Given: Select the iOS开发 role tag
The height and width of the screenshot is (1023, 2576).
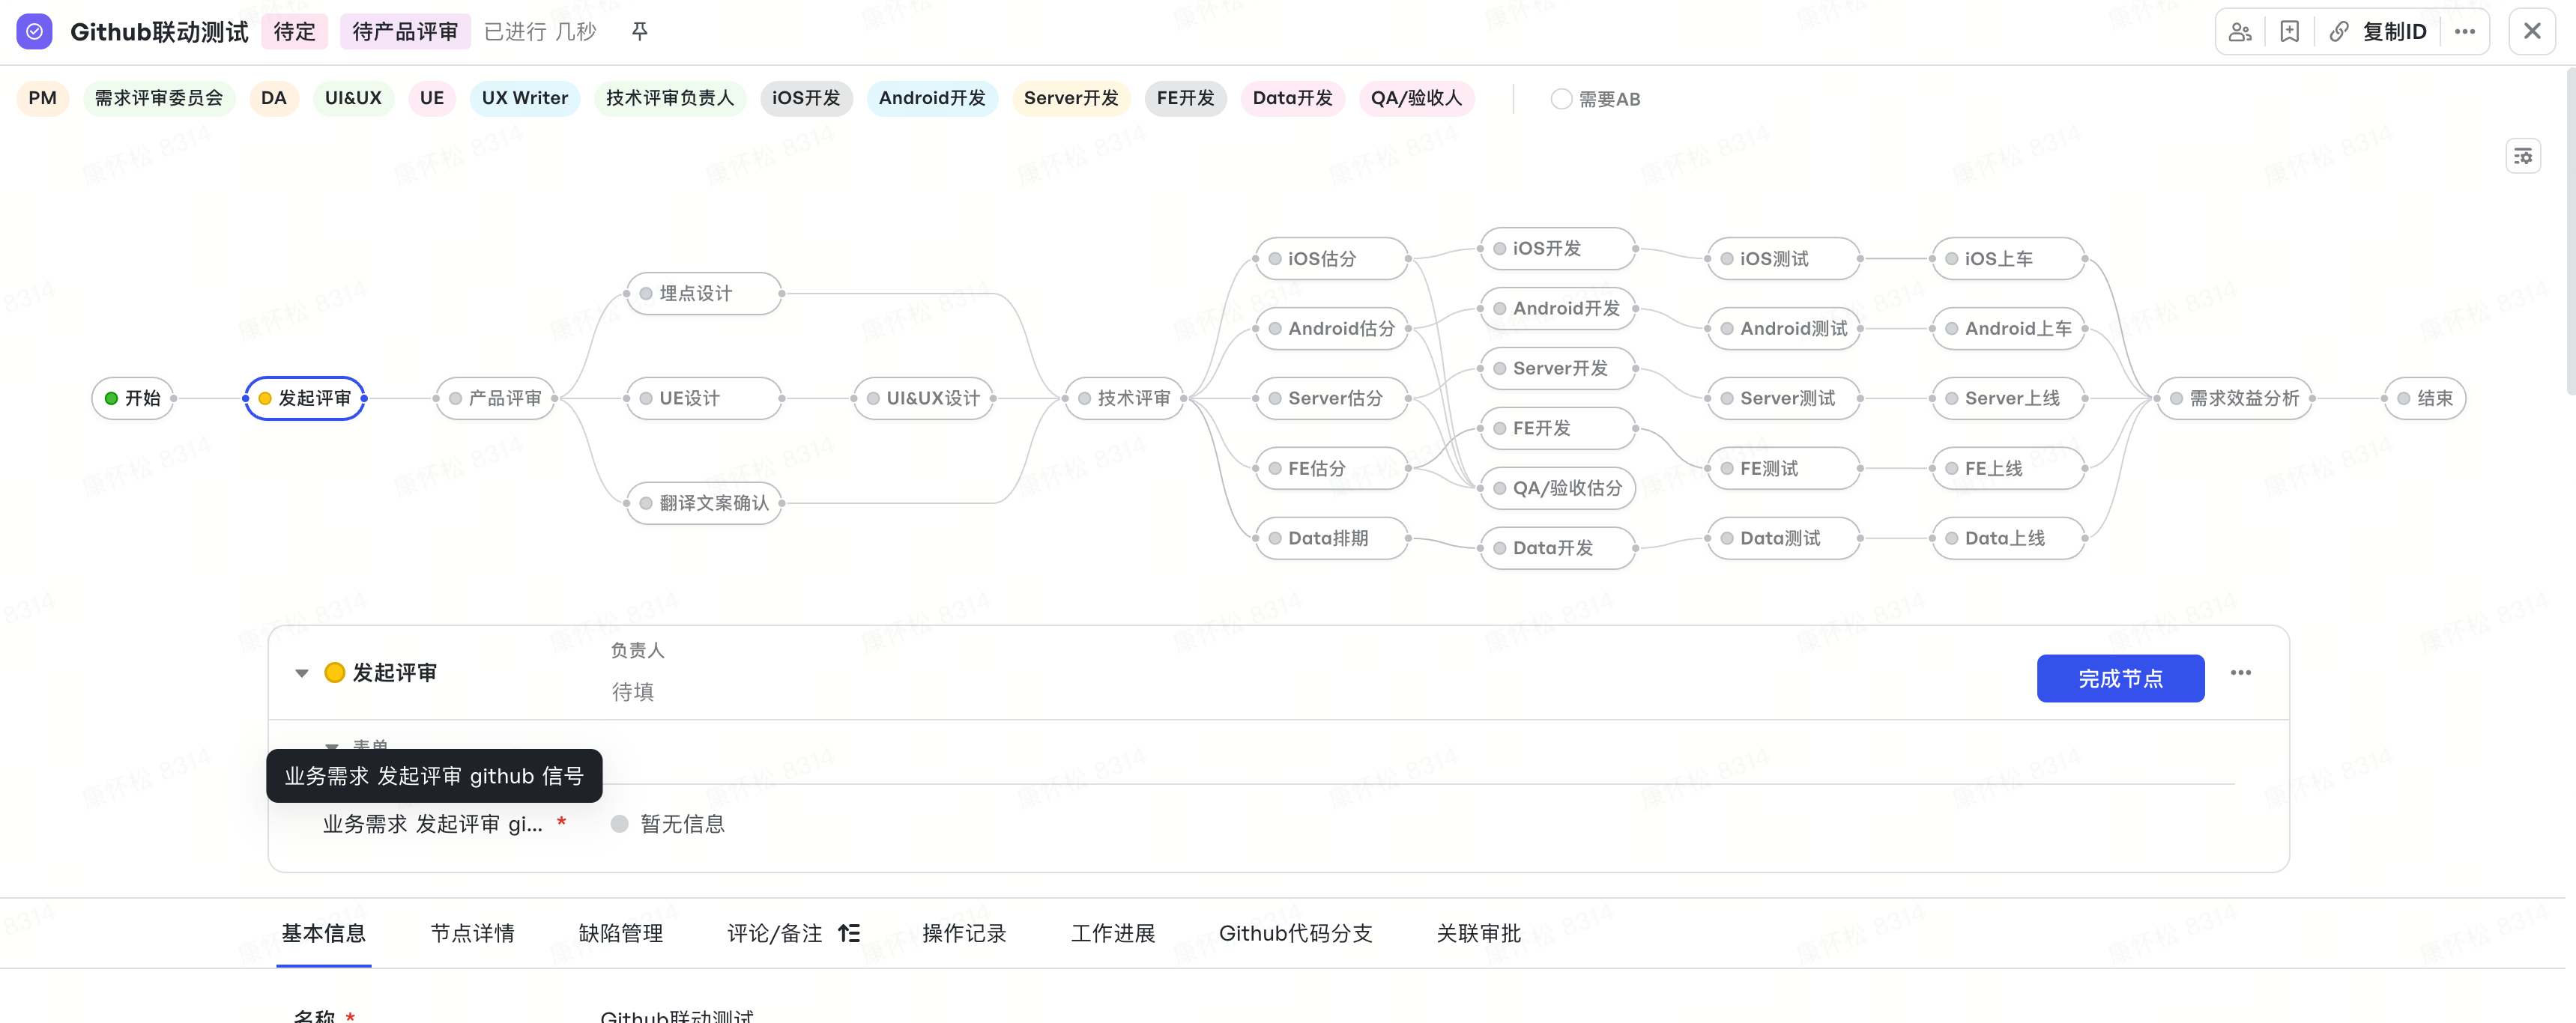Looking at the screenshot, I should (806, 98).
